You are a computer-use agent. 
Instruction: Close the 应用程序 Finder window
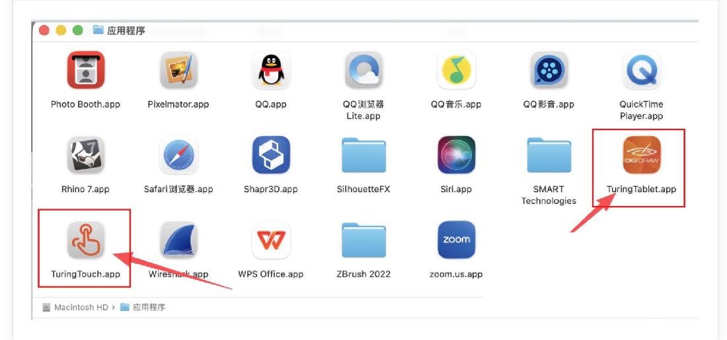tap(44, 30)
